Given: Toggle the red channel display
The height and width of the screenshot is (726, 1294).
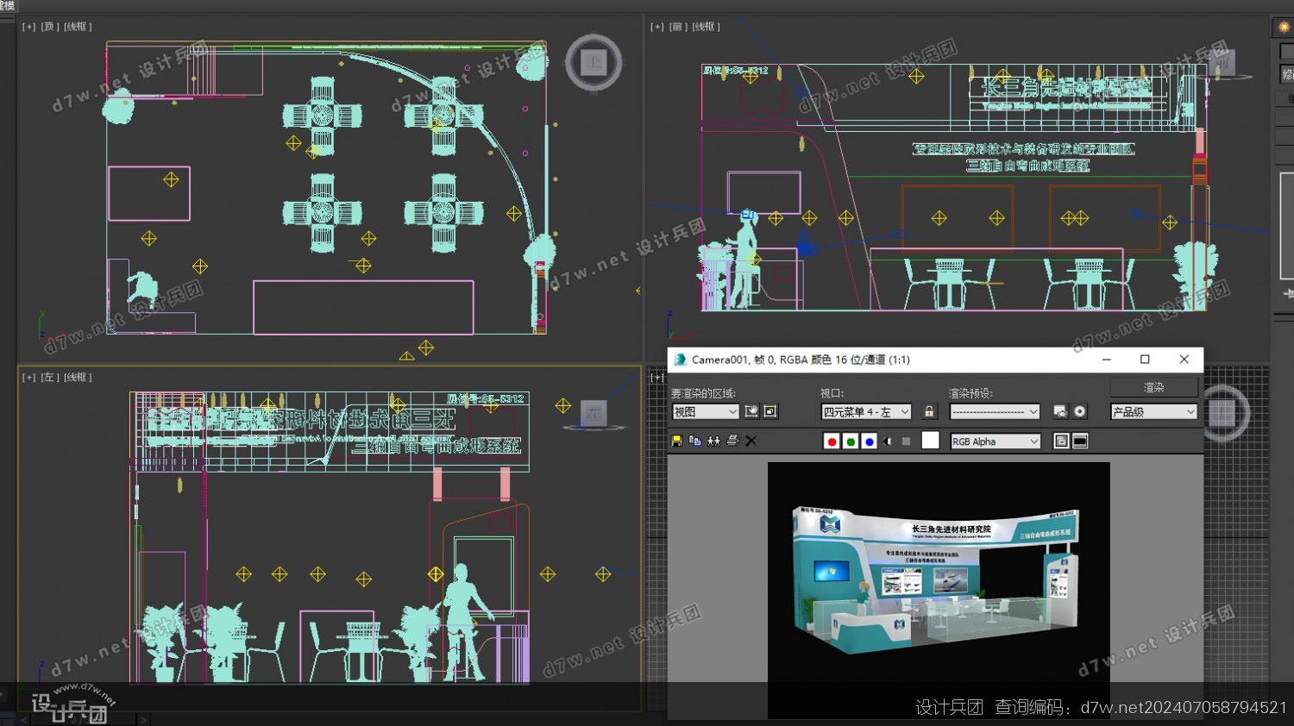Looking at the screenshot, I should (x=832, y=441).
